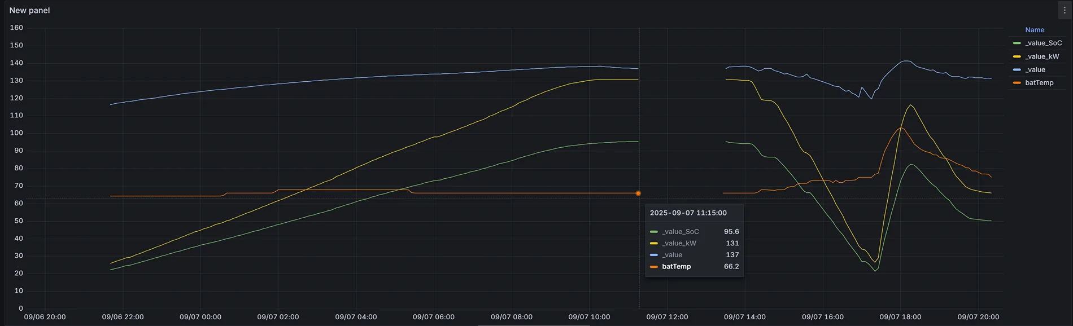Click the 160 label on the y-axis
Image resolution: width=1073 pixels, height=326 pixels.
tap(16, 28)
